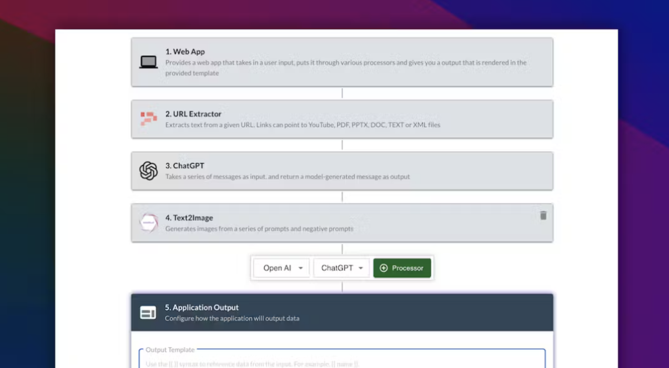Click the plus icon in Processor button
This screenshot has width=669, height=368.
(x=384, y=268)
